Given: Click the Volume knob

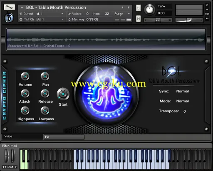Looking at the screenshot, I should 25,77.
